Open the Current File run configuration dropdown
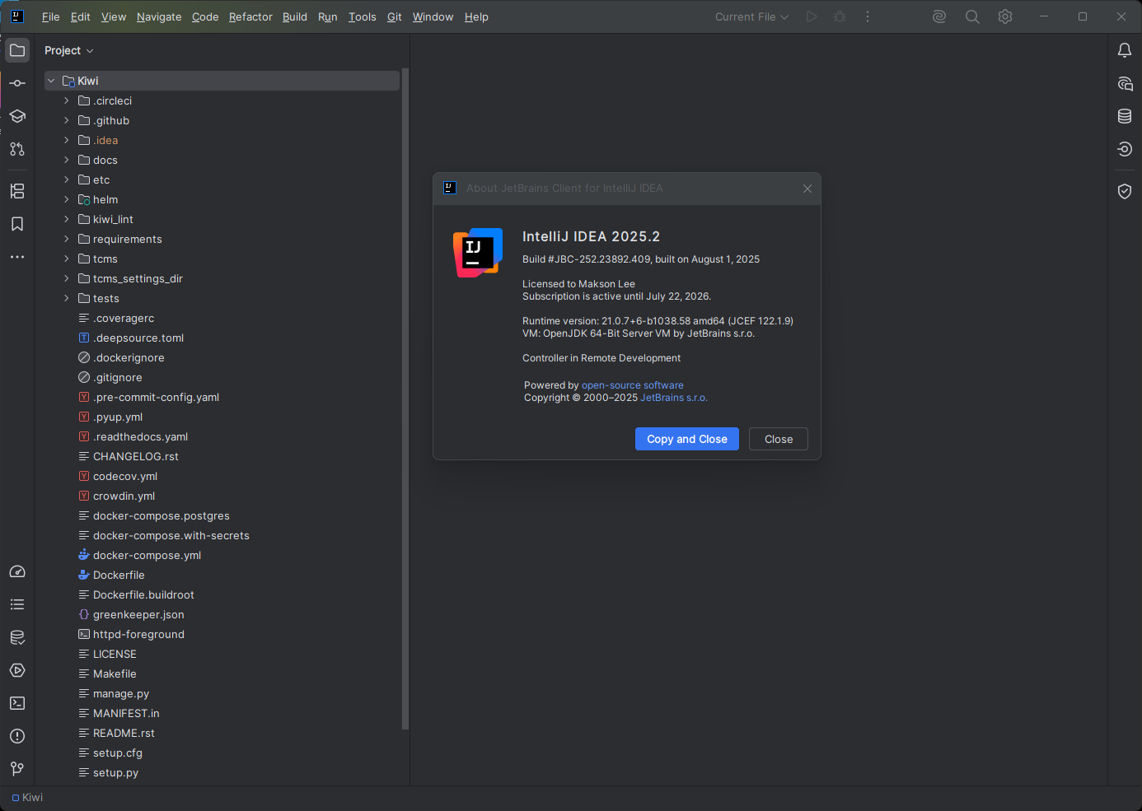 (751, 16)
